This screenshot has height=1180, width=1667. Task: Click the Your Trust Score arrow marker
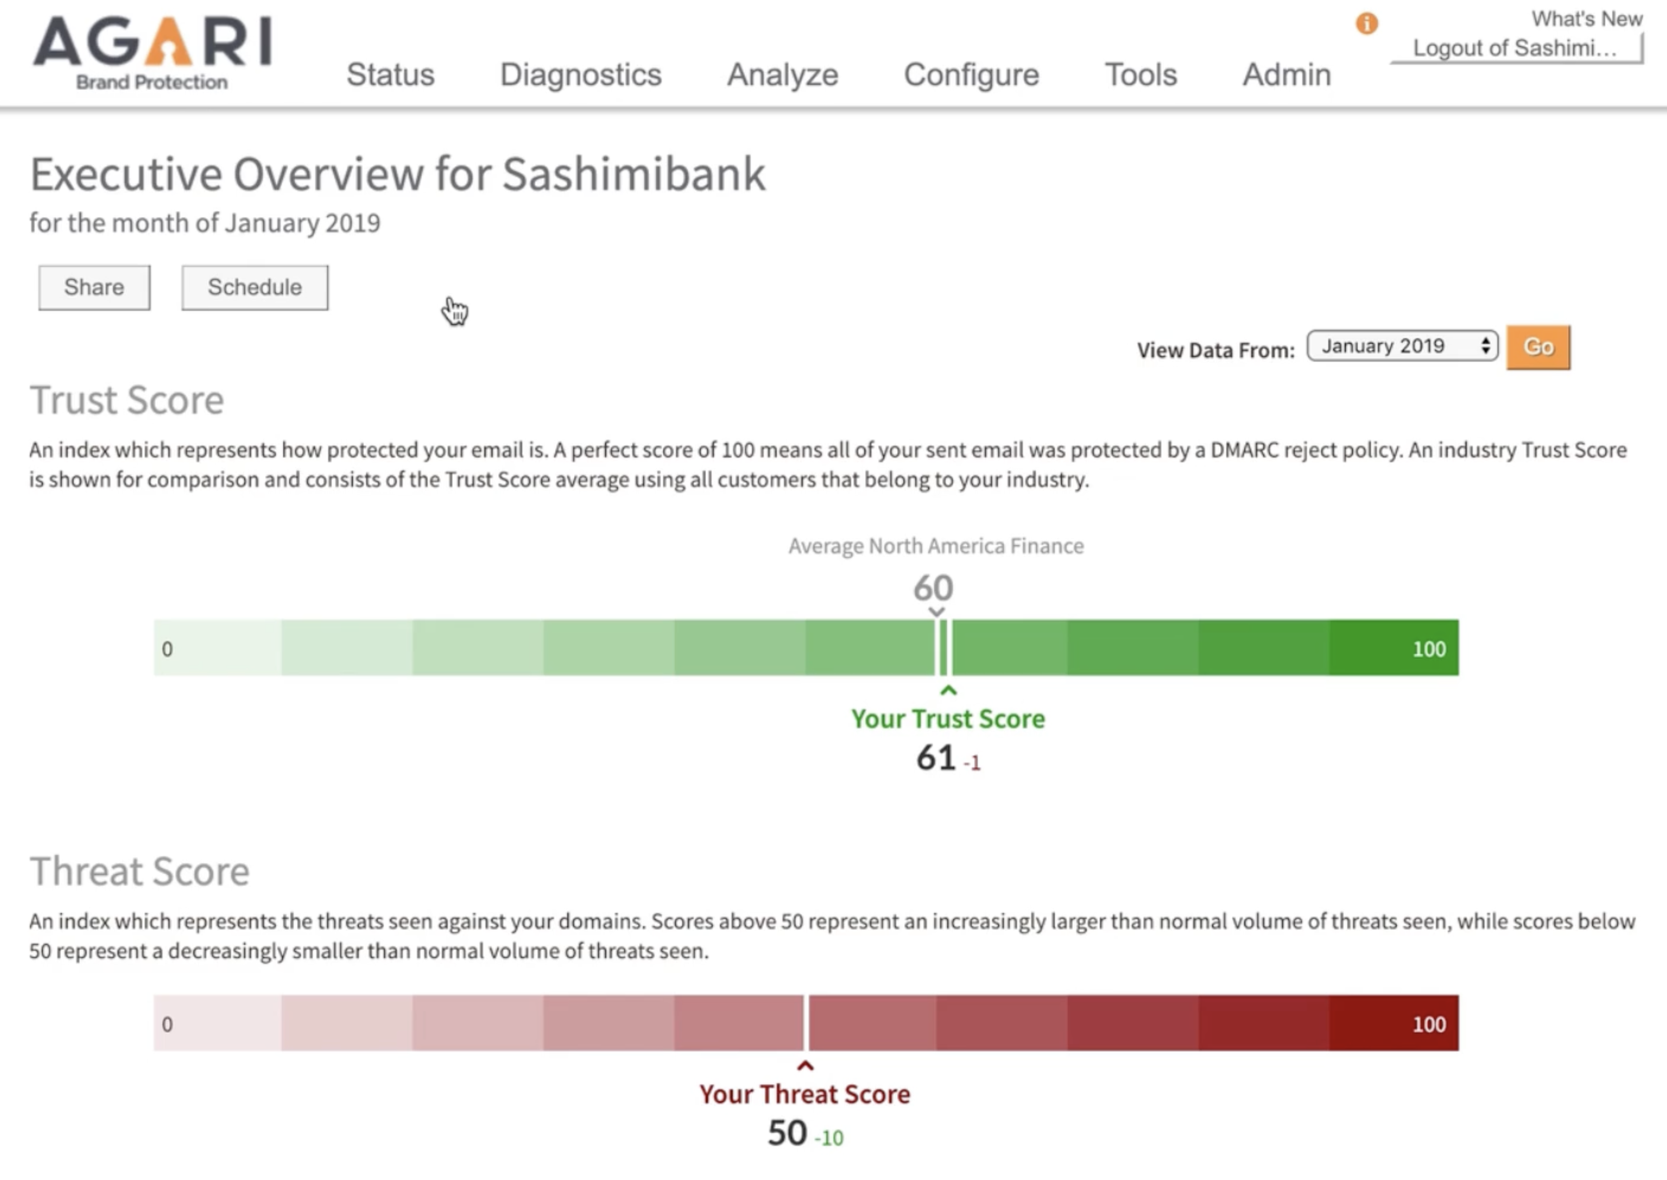coord(948,690)
